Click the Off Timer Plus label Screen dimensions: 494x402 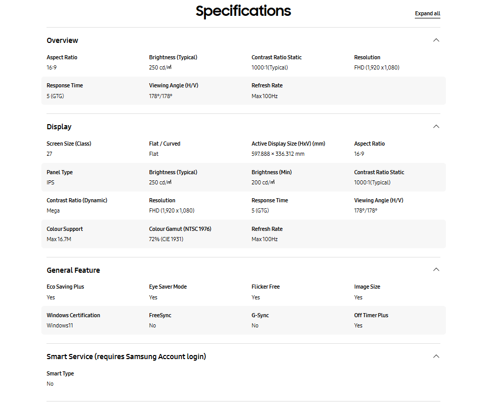click(371, 315)
